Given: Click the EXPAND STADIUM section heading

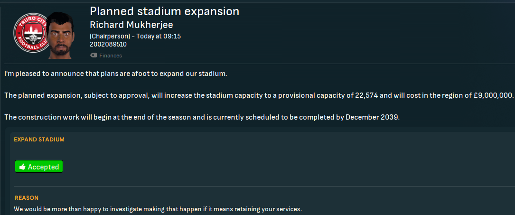Looking at the screenshot, I should pos(39,140).
